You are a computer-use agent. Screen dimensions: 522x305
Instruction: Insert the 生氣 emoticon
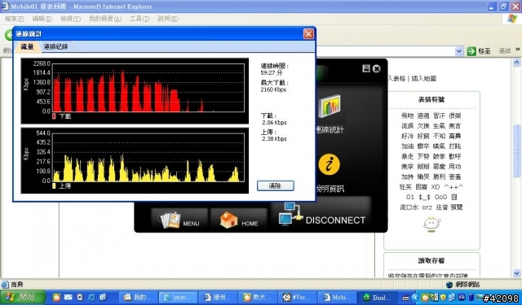pyautogui.click(x=439, y=126)
